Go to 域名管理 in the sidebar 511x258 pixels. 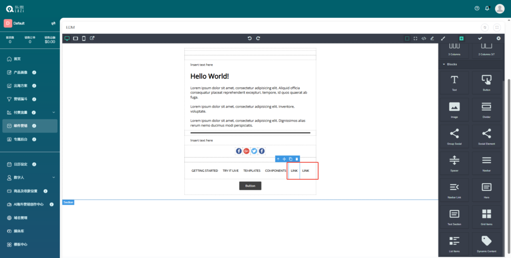(20, 218)
